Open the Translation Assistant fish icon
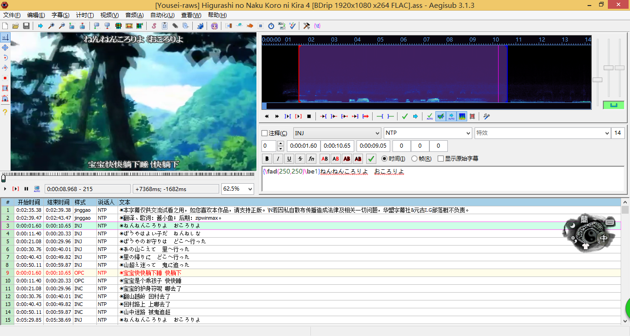 click(x=250, y=26)
